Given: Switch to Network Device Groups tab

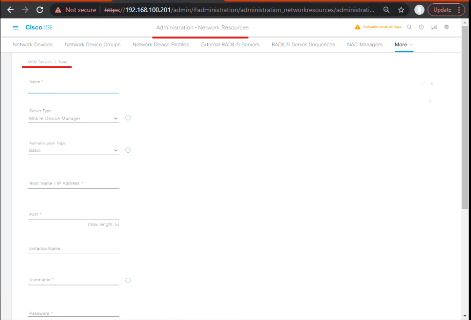Looking at the screenshot, I should 93,45.
